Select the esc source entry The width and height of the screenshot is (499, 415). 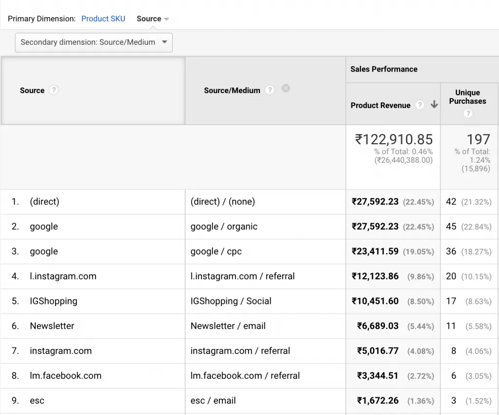[x=37, y=401]
